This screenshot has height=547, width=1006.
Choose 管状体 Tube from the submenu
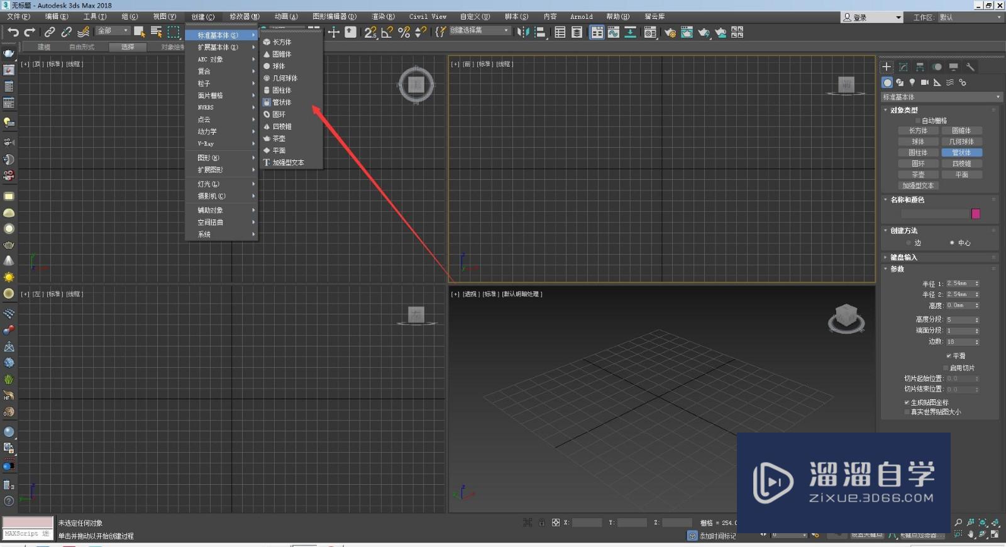[x=291, y=102]
